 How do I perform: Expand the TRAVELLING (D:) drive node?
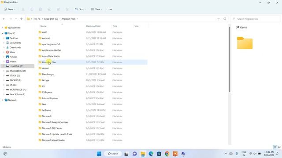4,71
